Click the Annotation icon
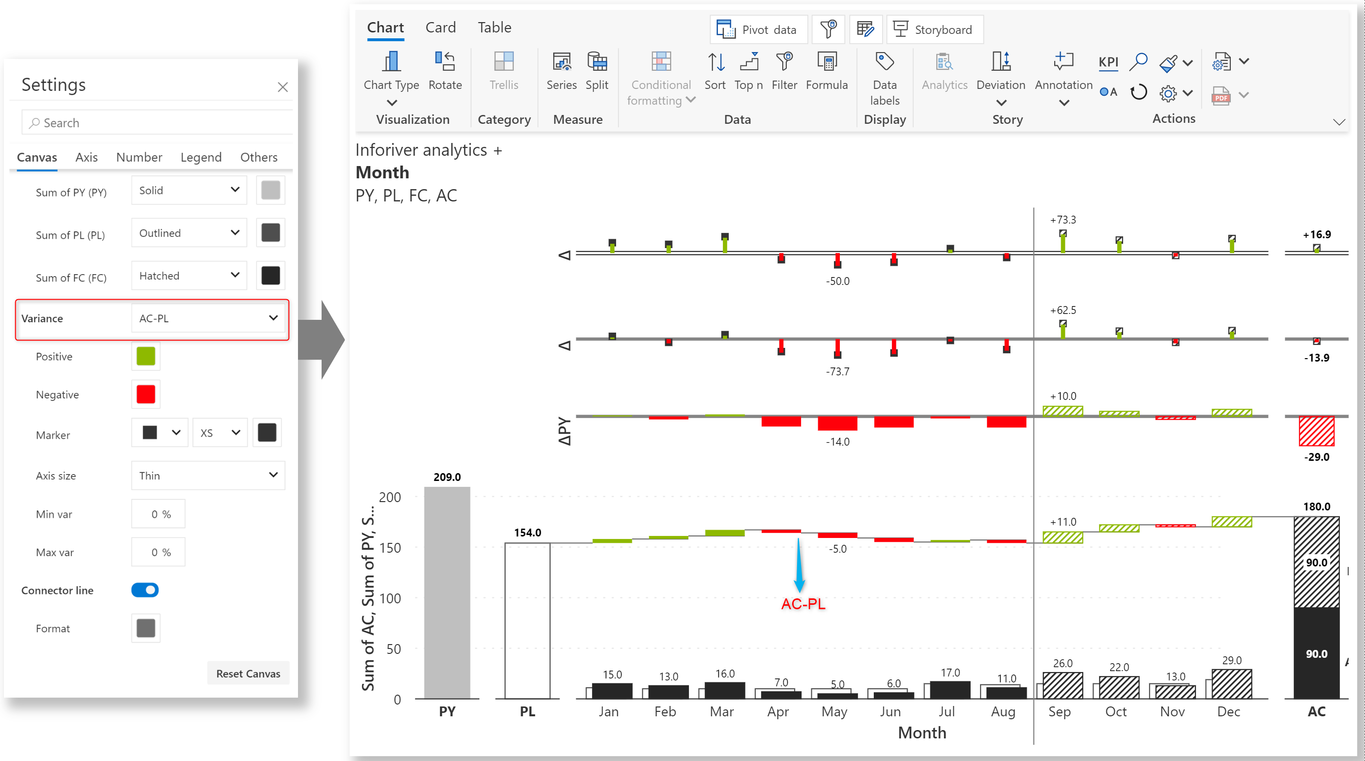This screenshot has height=761, width=1365. point(1064,62)
